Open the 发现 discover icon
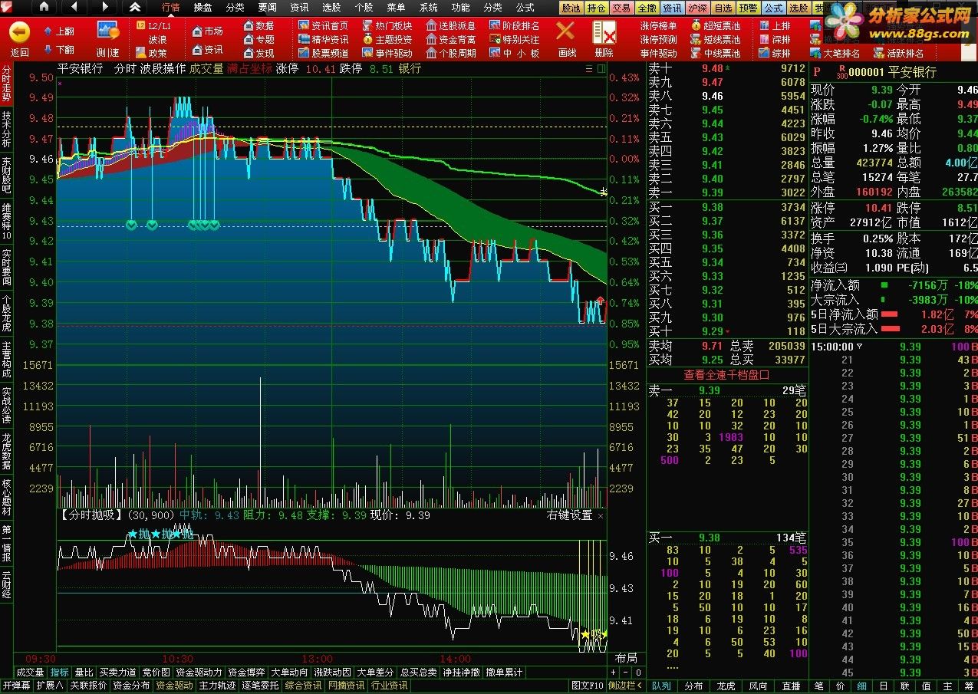 [x=249, y=53]
